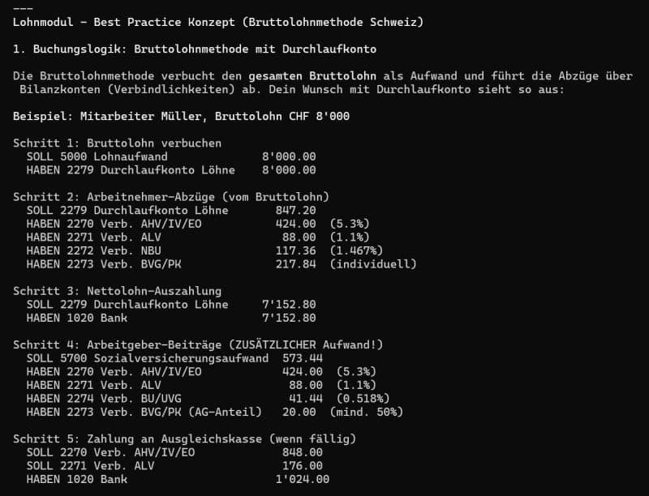The height and width of the screenshot is (496, 649).
Task: Select the heading 1. Buchungslogik line
Action: pos(195,49)
